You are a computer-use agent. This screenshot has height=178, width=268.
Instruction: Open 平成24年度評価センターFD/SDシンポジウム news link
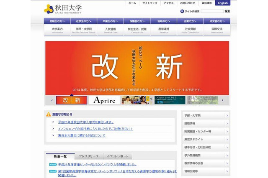(98, 165)
